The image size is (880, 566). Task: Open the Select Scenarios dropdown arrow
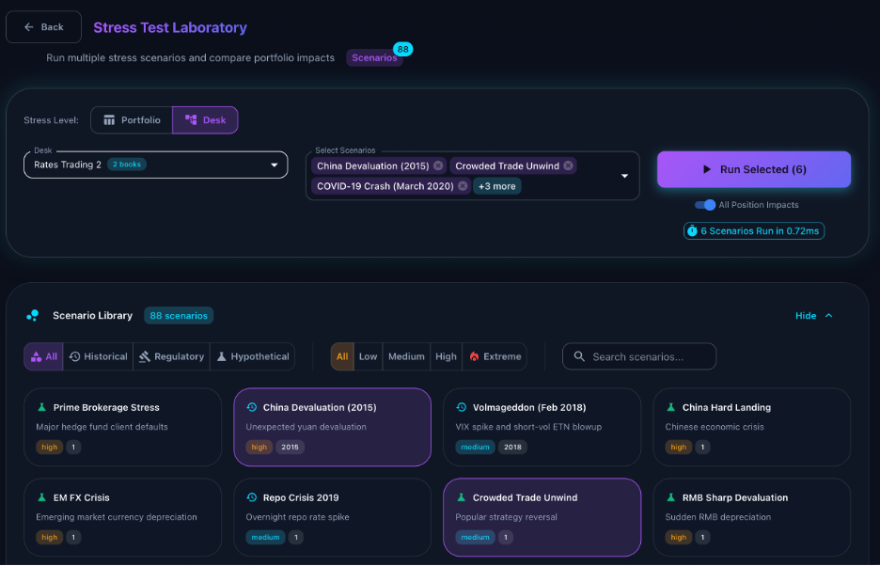click(622, 176)
